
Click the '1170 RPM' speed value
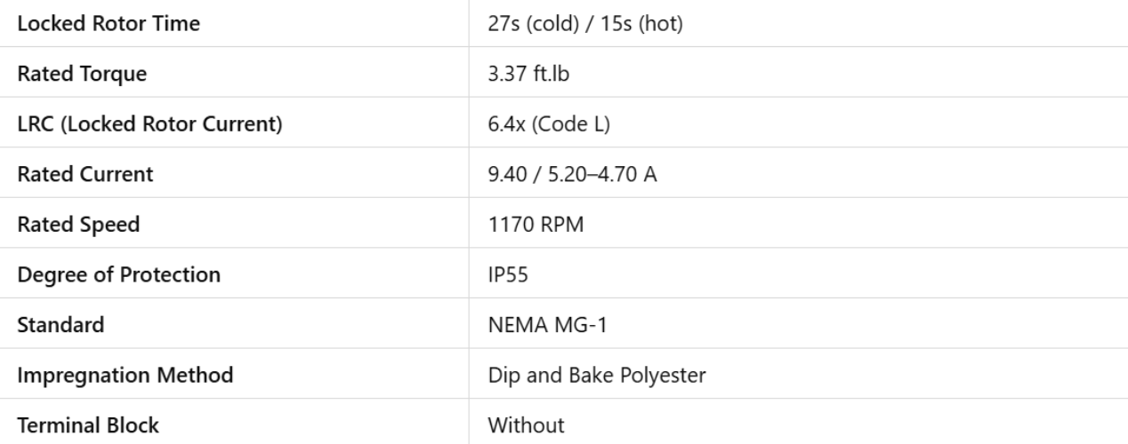536,225
